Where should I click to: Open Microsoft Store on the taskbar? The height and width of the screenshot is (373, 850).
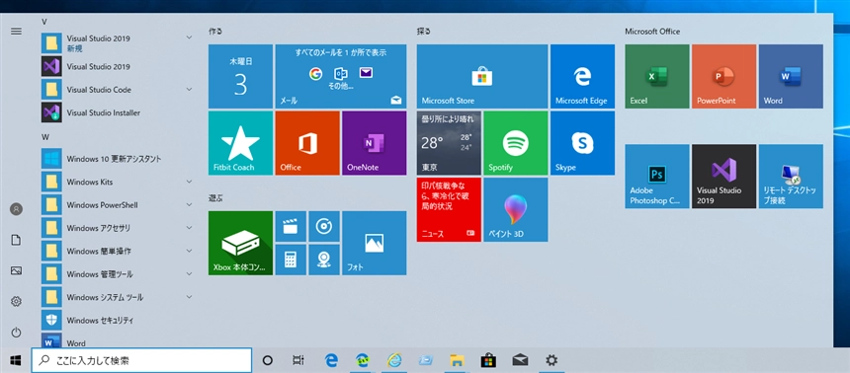pyautogui.click(x=488, y=360)
